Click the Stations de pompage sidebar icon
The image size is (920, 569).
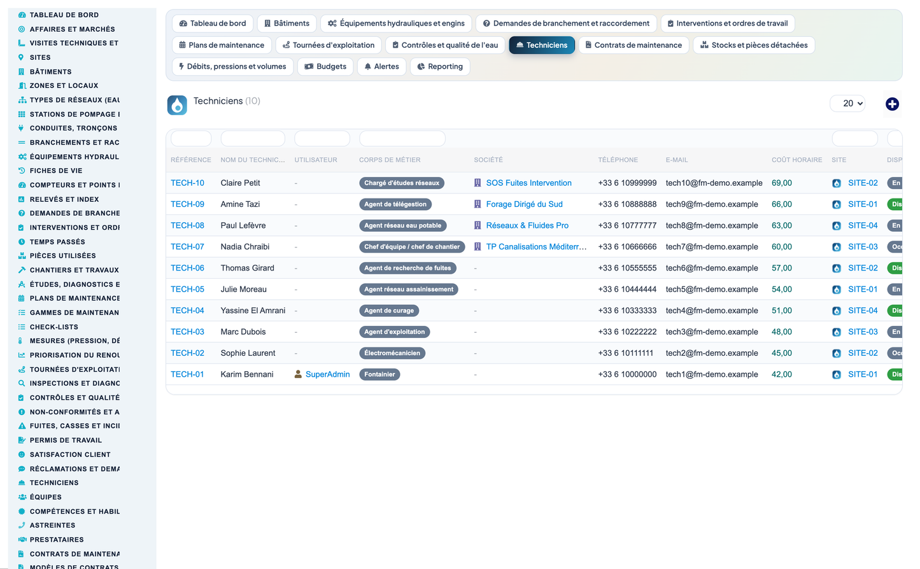coord(22,115)
